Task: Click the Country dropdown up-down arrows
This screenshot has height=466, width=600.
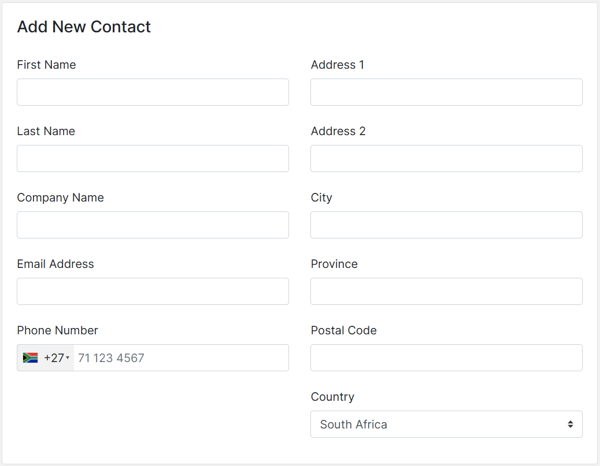Action: point(570,424)
